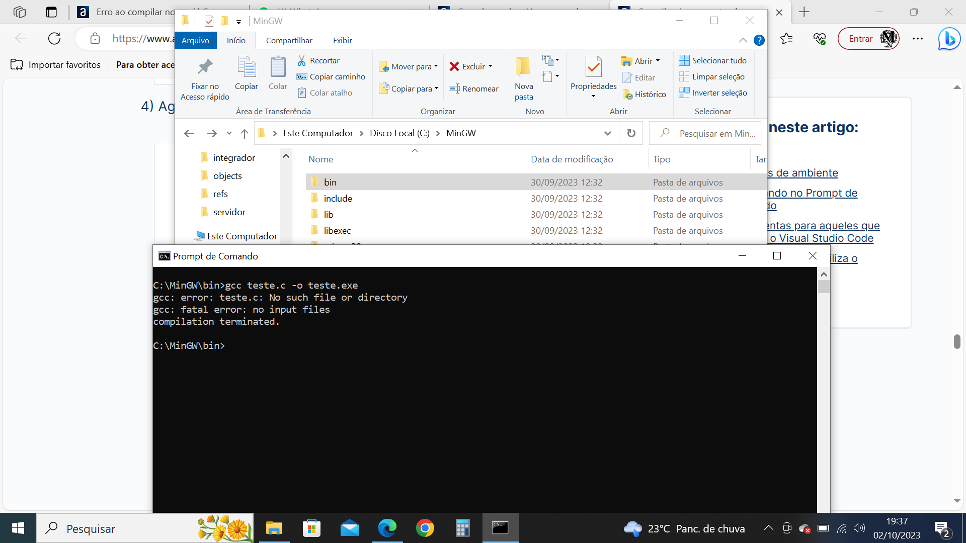Click Importar favoritos in favorites bar
966x543 pixels.
(55, 64)
